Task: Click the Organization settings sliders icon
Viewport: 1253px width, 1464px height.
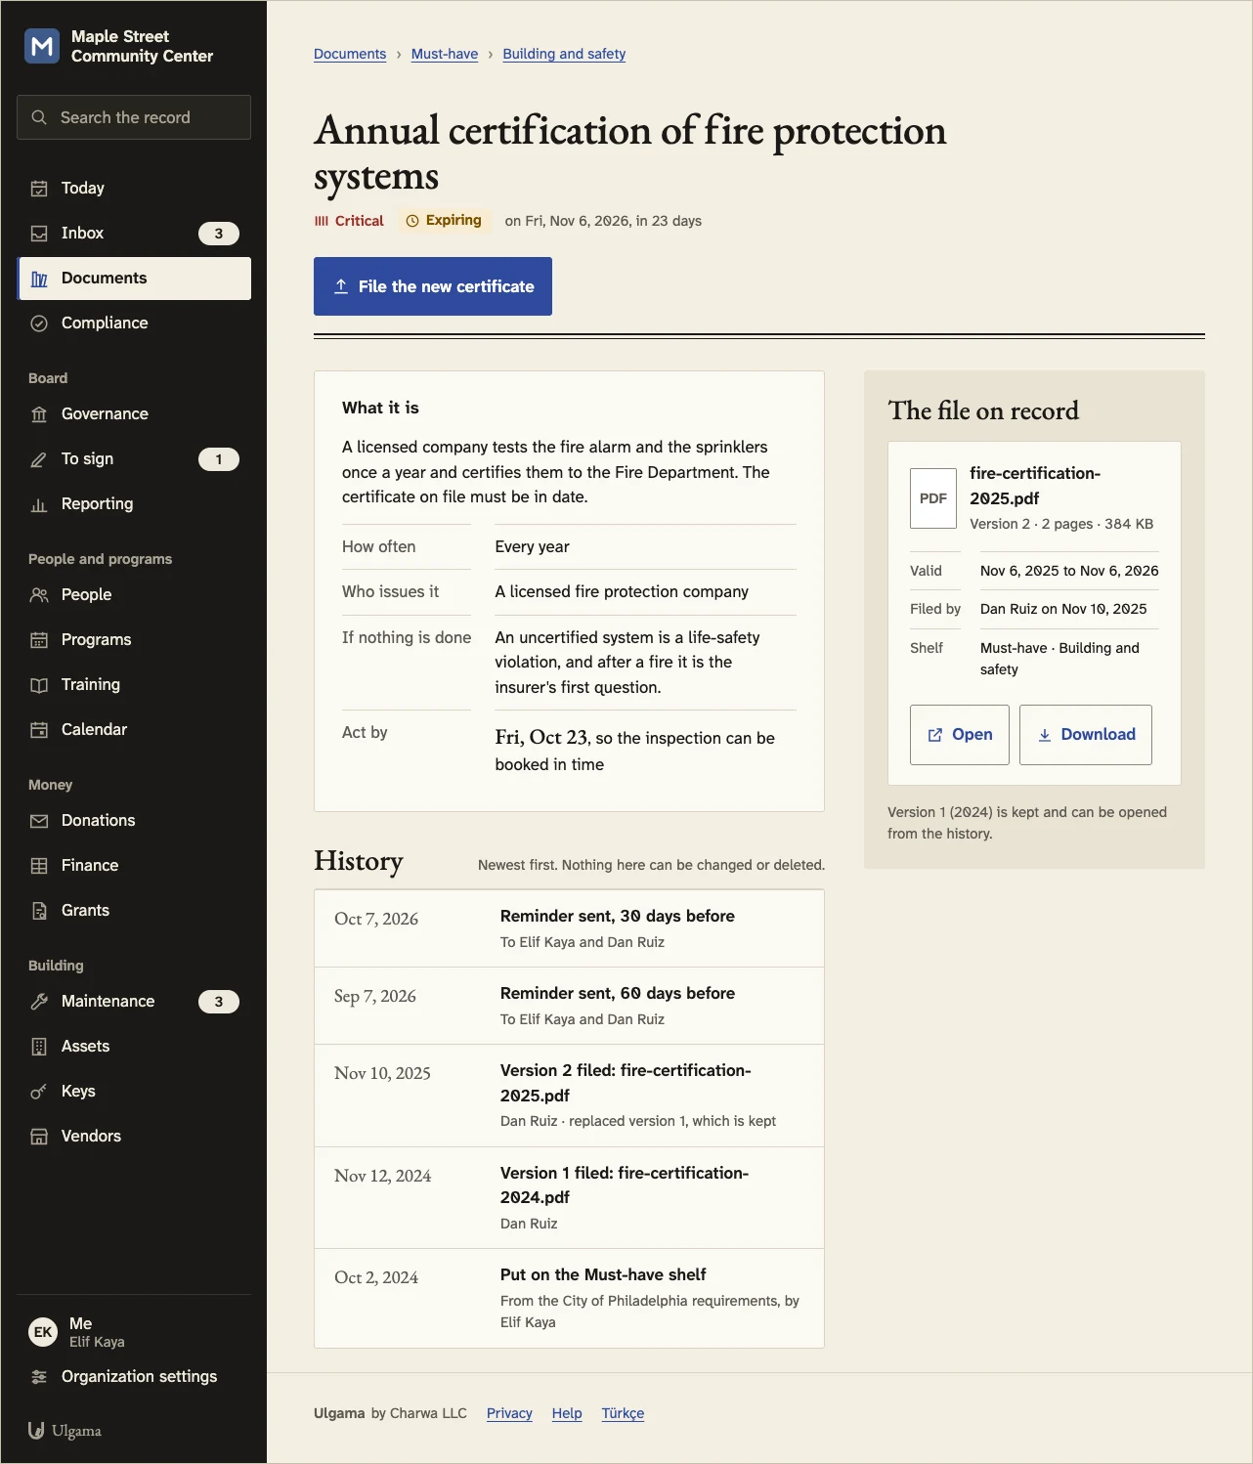Action: click(x=39, y=1377)
